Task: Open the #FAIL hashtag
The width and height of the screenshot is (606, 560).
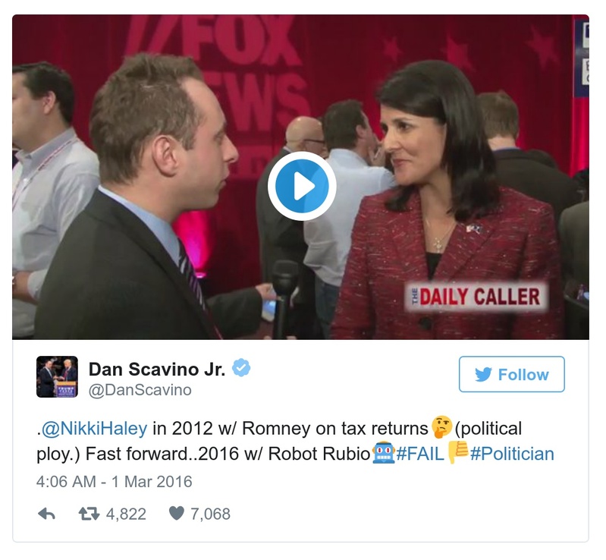Action: point(420,454)
